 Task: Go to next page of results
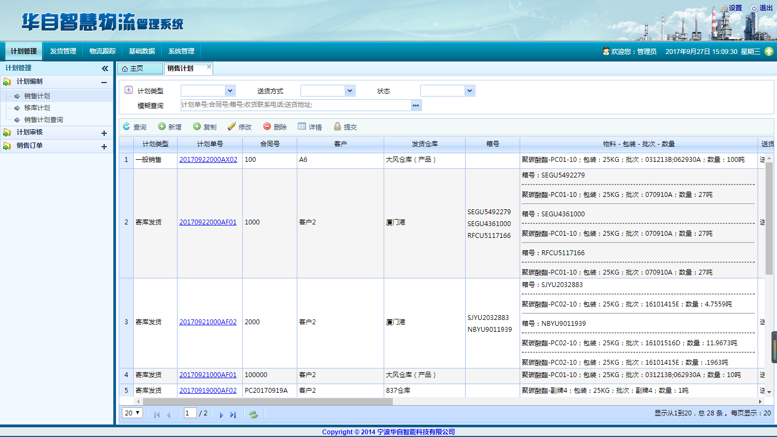point(221,415)
